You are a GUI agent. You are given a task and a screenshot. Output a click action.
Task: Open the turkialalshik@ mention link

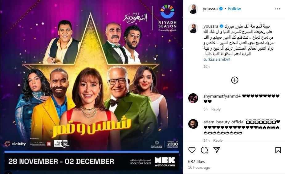[x=217, y=59]
